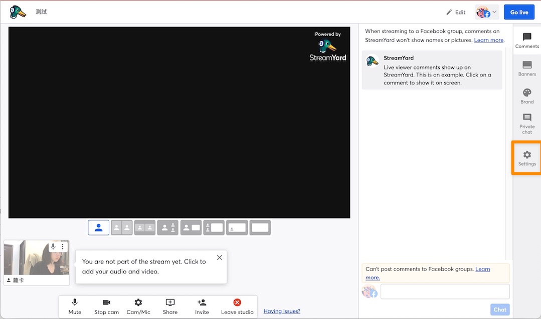
Task: Switch to the Banners tab
Action: tap(527, 68)
